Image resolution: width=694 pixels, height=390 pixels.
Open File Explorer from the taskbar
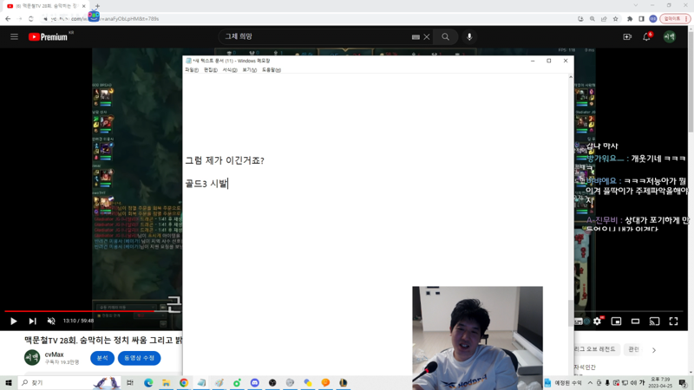click(166, 382)
